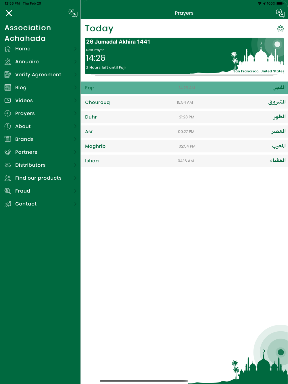Click the Annuaire map pin icon

click(8, 62)
